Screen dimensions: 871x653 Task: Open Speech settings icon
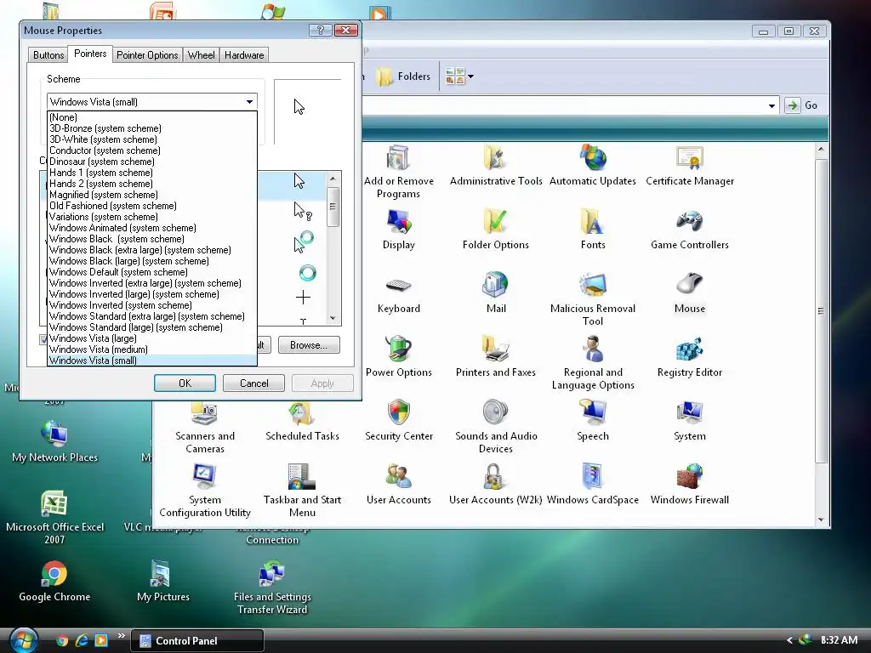pos(593,420)
